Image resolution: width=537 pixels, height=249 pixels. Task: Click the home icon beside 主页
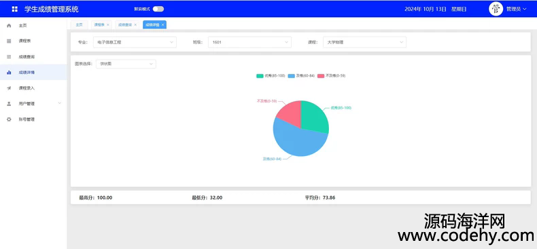tap(9, 26)
